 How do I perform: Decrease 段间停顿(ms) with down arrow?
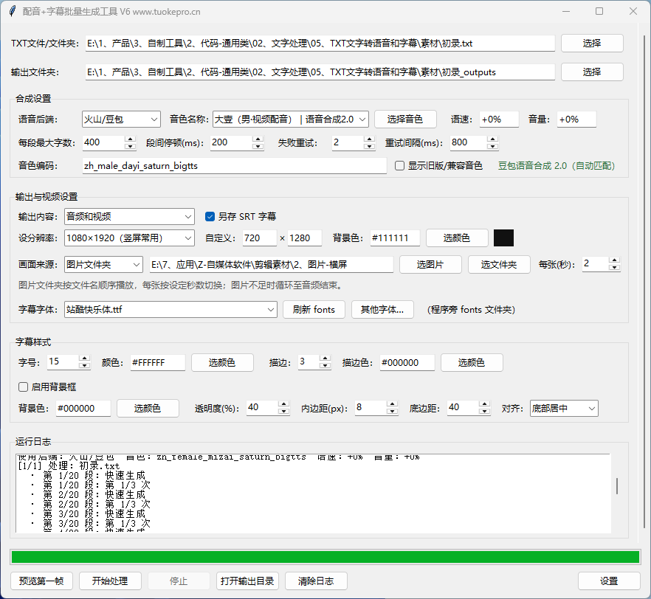tap(258, 146)
